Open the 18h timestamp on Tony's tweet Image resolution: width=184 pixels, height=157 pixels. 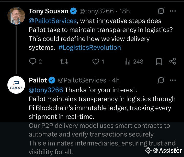coord(124,11)
